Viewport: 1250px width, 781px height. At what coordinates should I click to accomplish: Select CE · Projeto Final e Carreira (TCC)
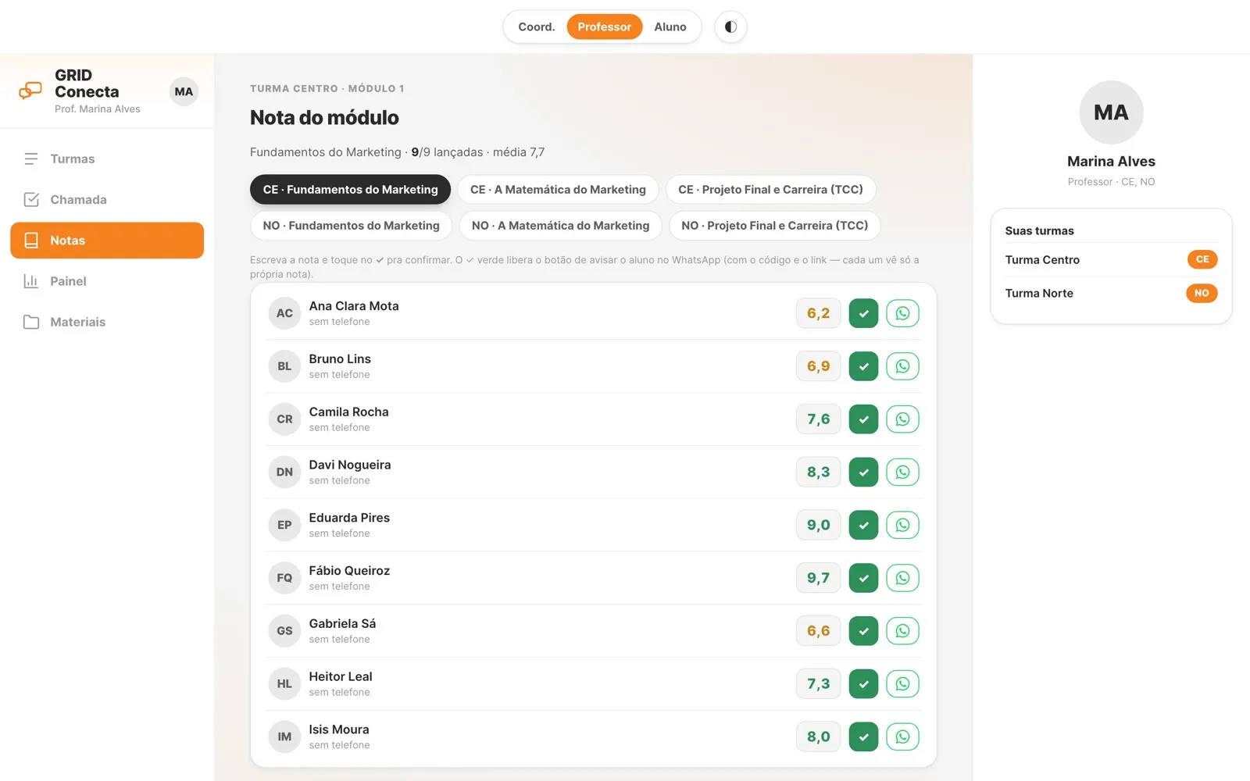click(770, 190)
